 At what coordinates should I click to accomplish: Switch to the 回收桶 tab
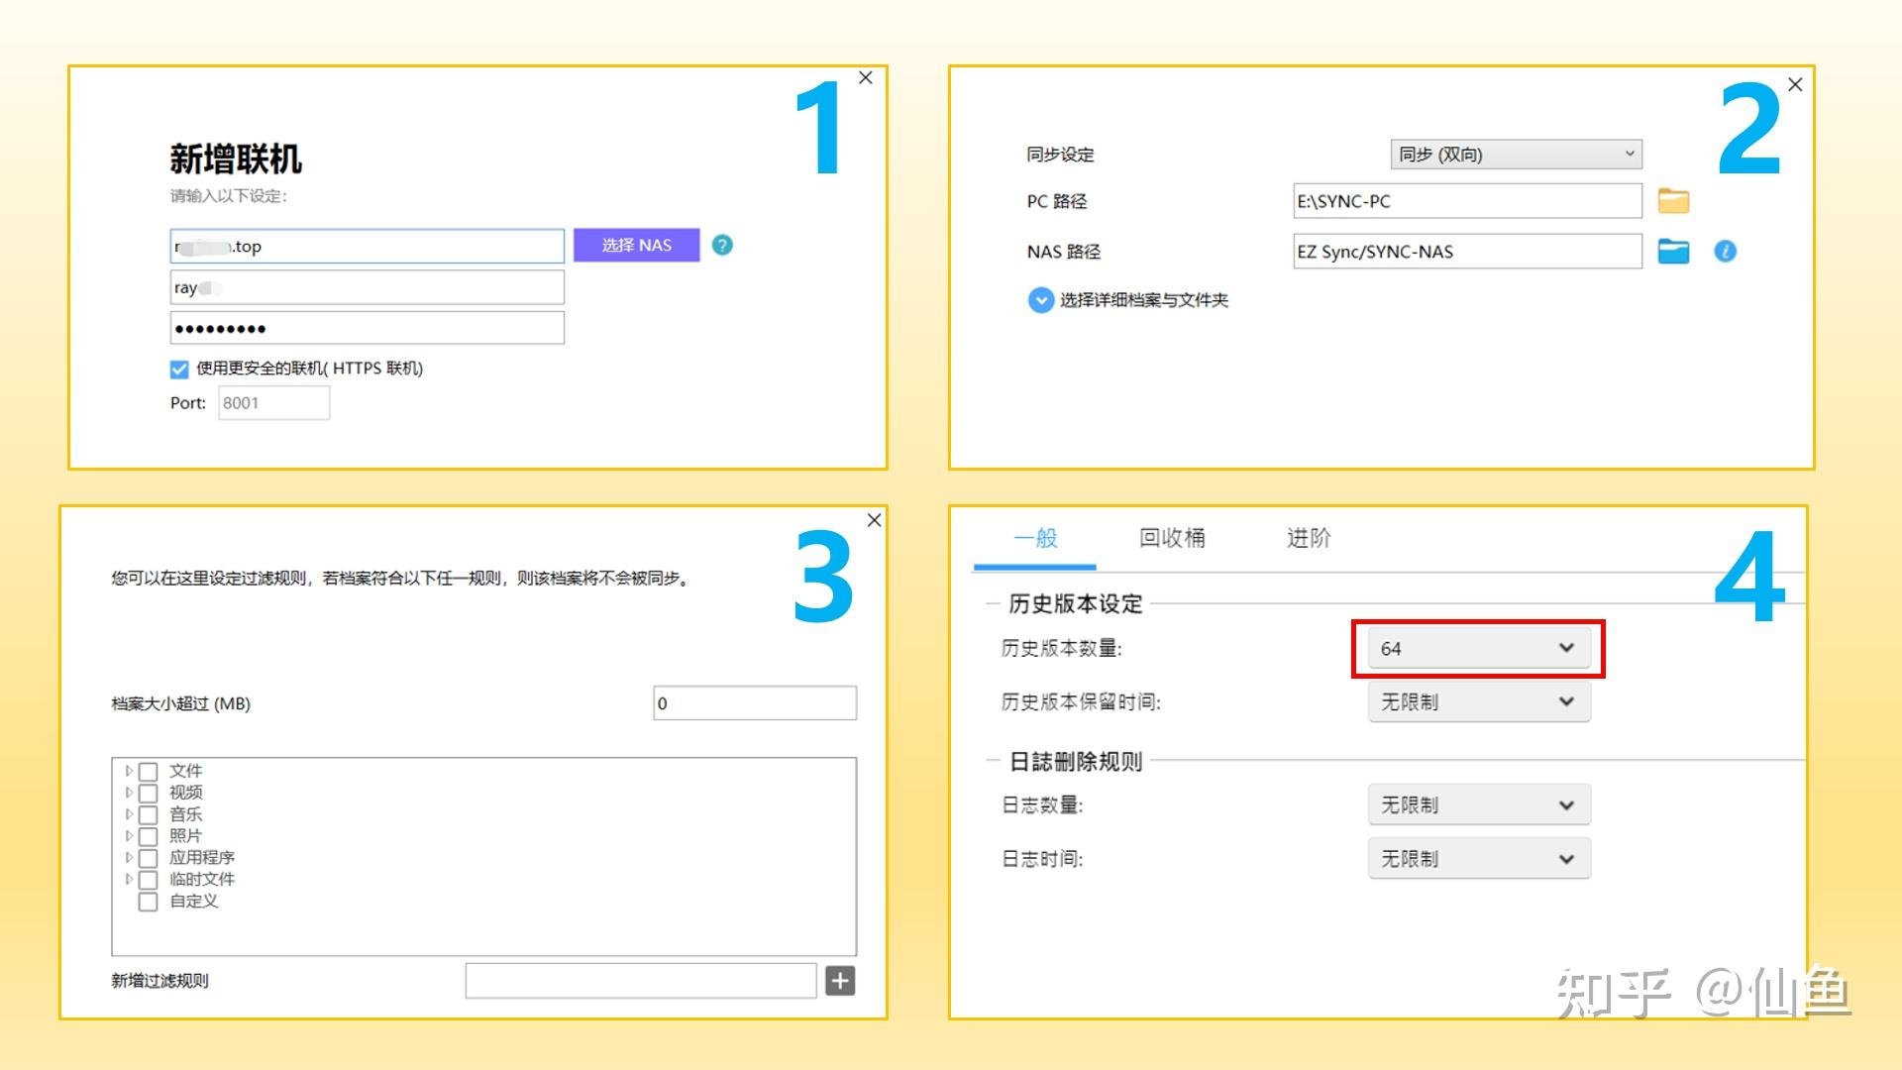click(1173, 538)
